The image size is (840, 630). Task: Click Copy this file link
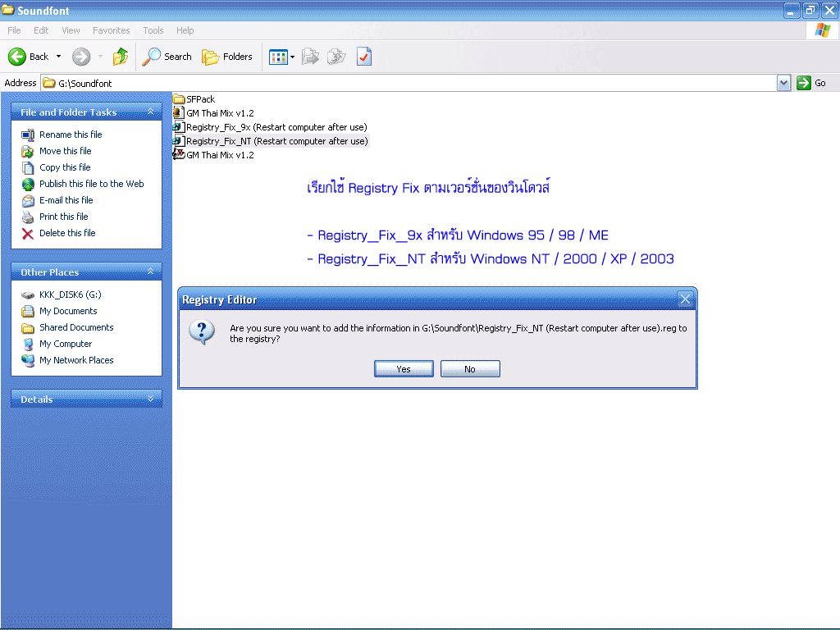click(65, 167)
